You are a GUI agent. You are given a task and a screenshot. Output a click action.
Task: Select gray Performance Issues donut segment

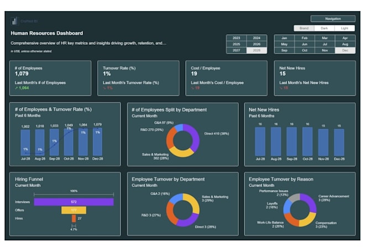coord(295,198)
